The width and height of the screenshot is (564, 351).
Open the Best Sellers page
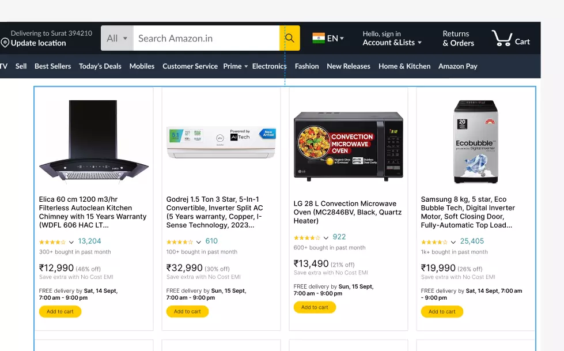(52, 66)
